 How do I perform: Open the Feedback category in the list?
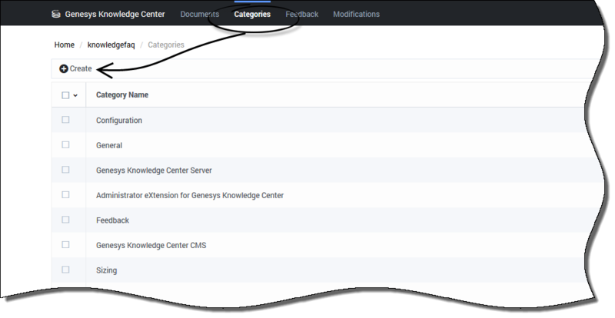(112, 220)
